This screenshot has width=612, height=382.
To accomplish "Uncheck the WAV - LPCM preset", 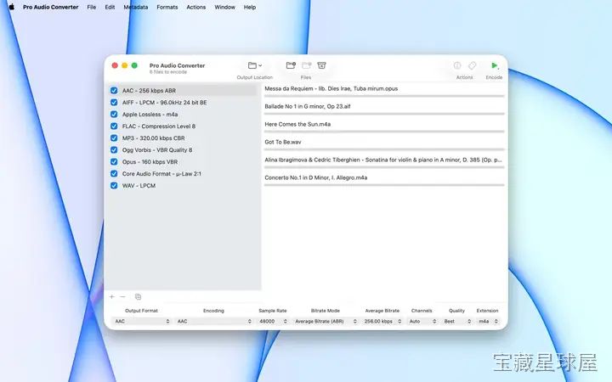I will (x=114, y=186).
